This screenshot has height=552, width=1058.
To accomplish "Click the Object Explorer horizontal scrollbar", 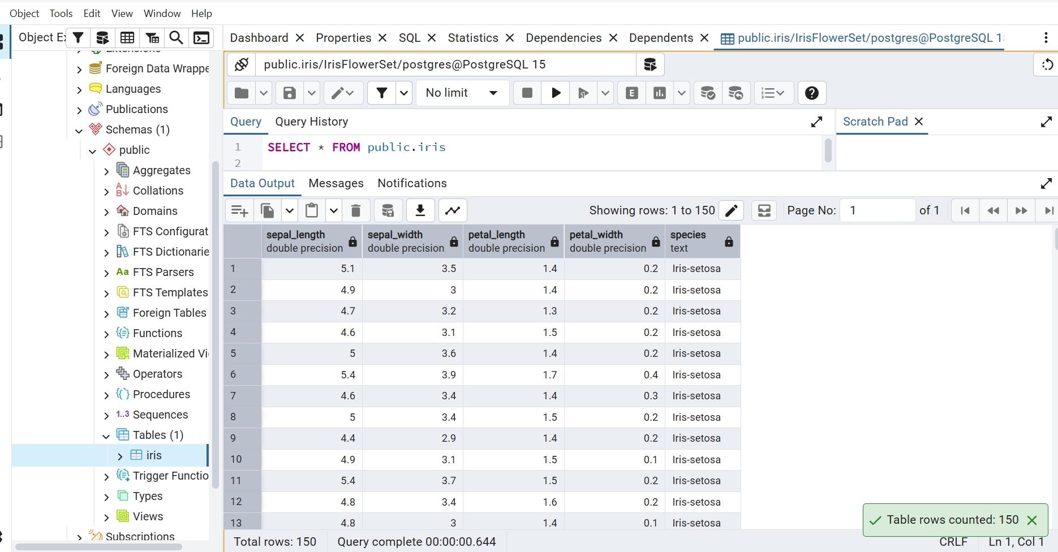I will pos(98,547).
